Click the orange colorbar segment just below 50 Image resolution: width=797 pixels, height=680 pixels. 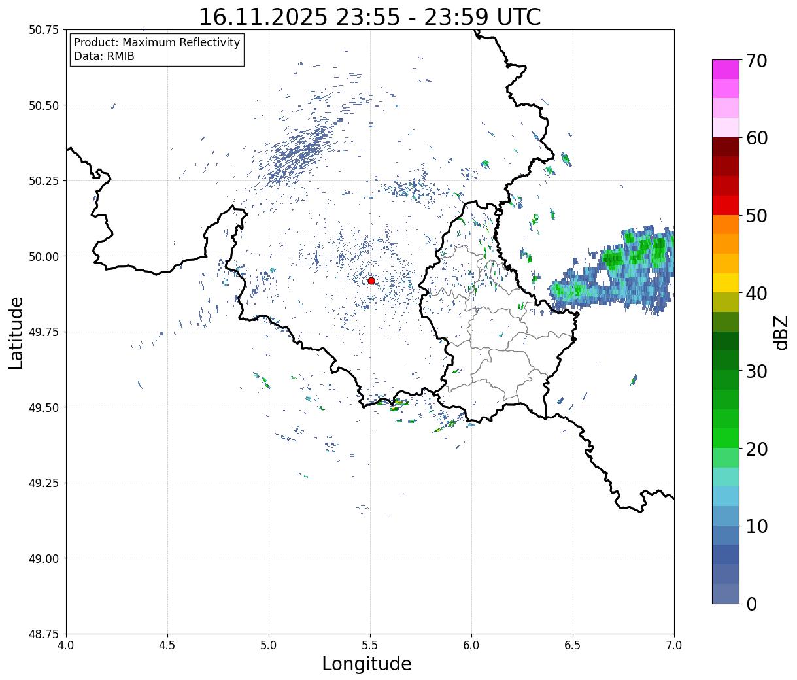(x=726, y=224)
